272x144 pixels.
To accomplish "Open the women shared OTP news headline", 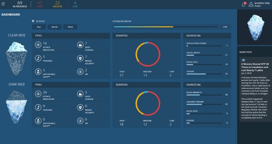I will (255, 67).
